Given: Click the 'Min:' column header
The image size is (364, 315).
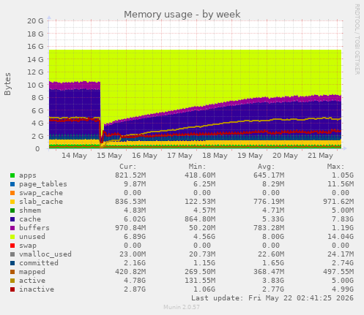Looking at the screenshot, I should [197, 167].
